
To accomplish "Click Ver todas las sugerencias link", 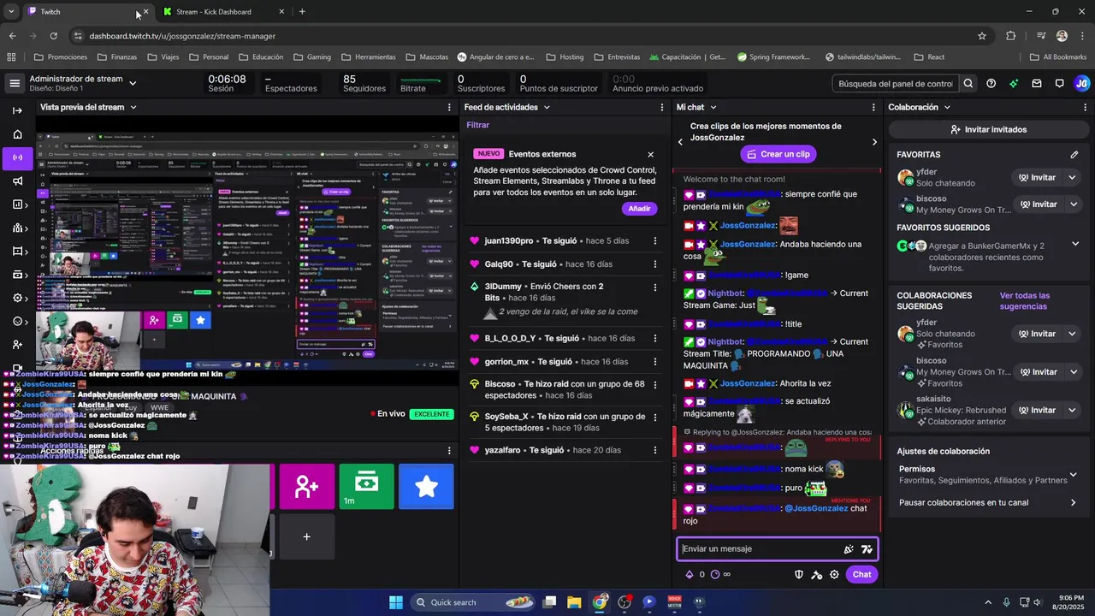I will point(1025,301).
